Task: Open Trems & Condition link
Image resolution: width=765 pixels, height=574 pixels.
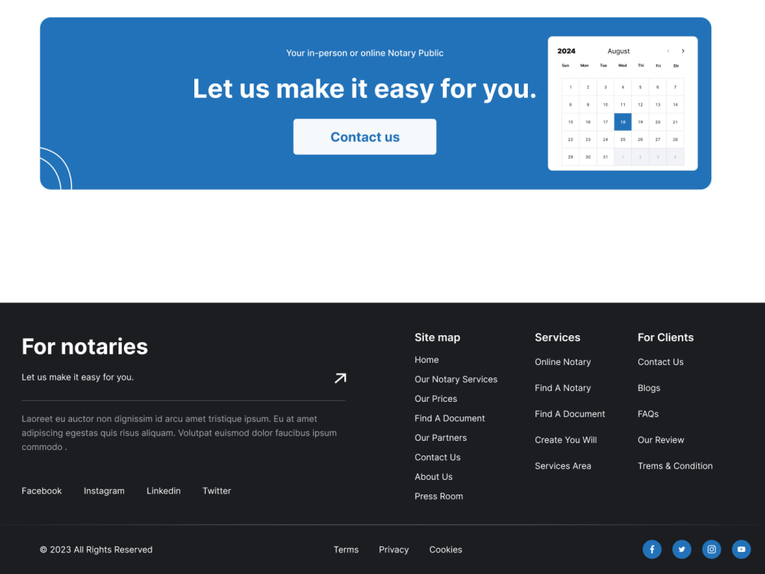Action: 675,466
